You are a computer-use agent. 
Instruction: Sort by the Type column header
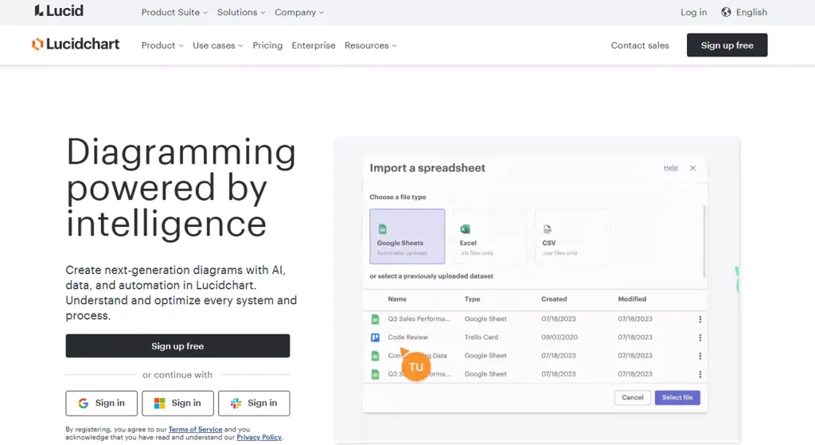coord(472,299)
